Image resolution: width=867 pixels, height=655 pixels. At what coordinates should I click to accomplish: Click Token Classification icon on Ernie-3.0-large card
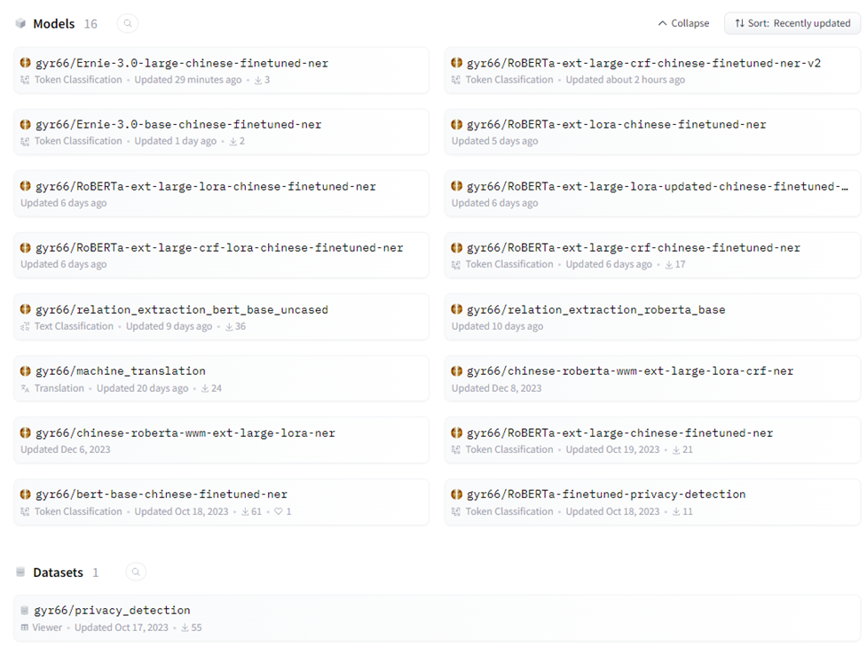[x=25, y=80]
